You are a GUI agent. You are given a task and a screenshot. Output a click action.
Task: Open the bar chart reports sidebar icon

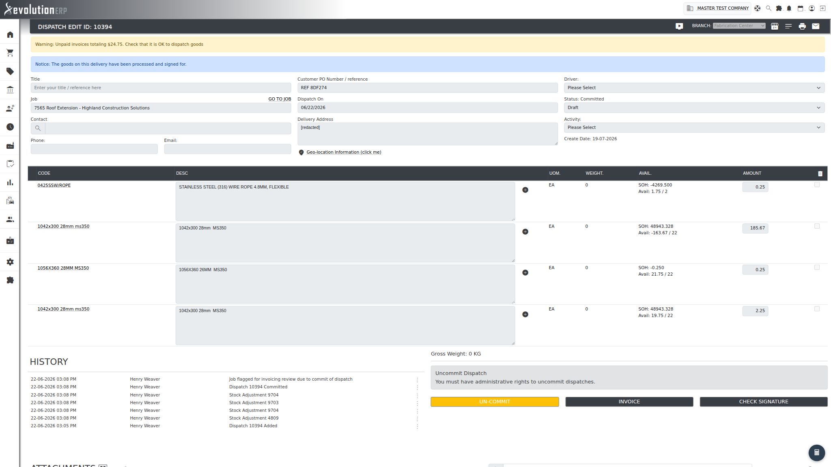click(x=10, y=183)
